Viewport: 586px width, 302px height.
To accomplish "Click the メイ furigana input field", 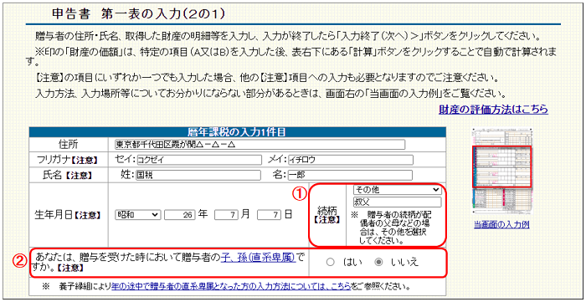I will 351,160.
